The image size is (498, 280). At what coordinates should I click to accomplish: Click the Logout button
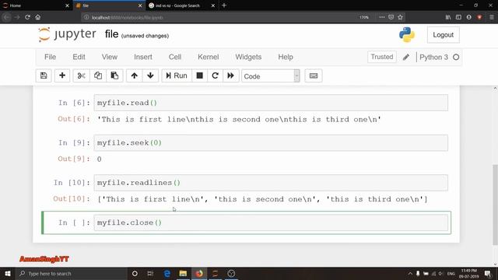coord(443,35)
